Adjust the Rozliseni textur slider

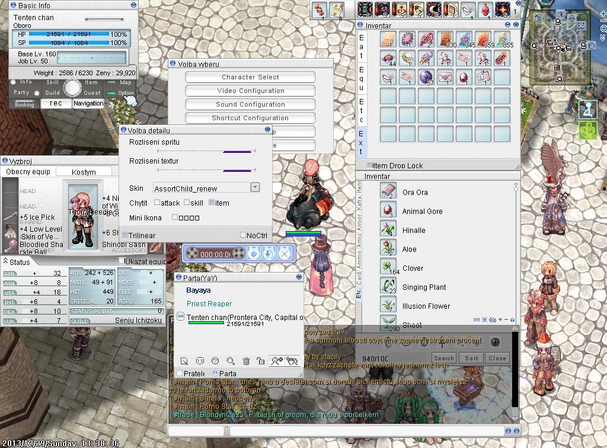(x=206, y=170)
